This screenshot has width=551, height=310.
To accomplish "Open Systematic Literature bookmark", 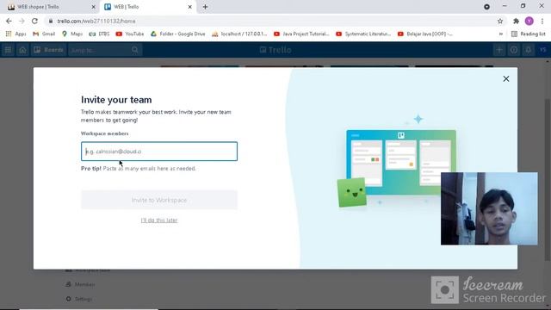I will (x=363, y=34).
